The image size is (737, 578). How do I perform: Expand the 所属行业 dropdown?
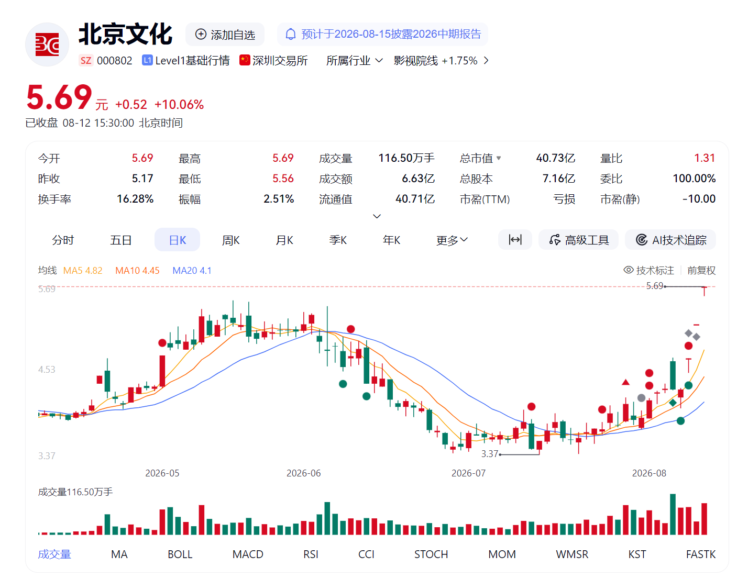tap(355, 61)
